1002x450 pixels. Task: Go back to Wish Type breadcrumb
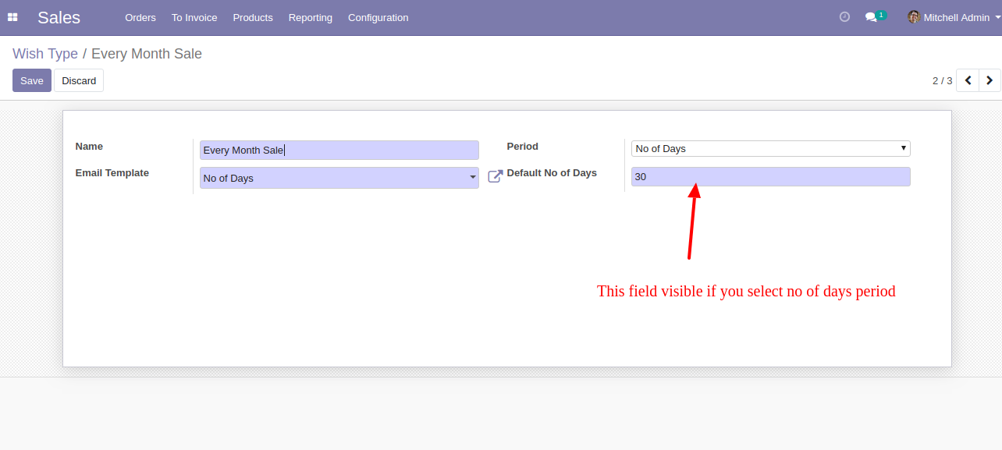pyautogui.click(x=45, y=54)
